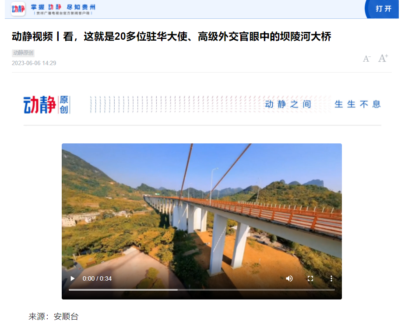The image size is (401, 327).
Task: Click the 动静 app logo icon
Action: [x=18, y=9]
